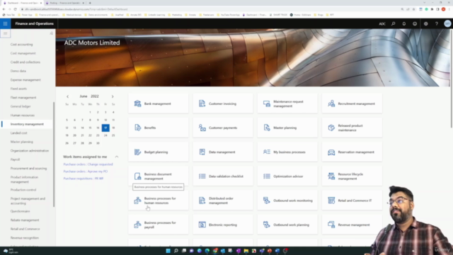Screen dimensions: 453x255
Task: Open Cost accounting module in navigation
Action: [22, 45]
